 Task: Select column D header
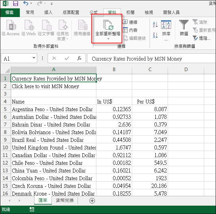[x=186, y=70]
